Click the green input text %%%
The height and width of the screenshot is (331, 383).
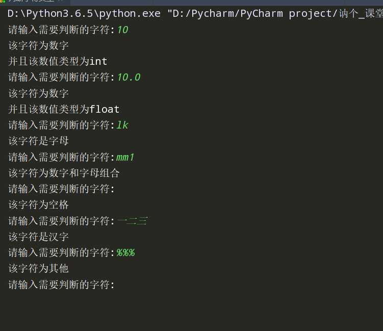[x=125, y=252]
